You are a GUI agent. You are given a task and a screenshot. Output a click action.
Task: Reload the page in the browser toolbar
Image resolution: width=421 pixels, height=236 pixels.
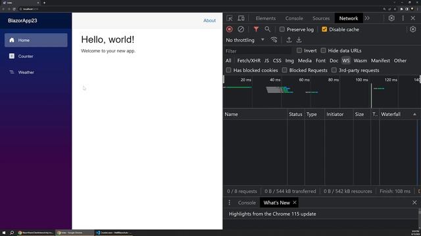click(x=14, y=9)
